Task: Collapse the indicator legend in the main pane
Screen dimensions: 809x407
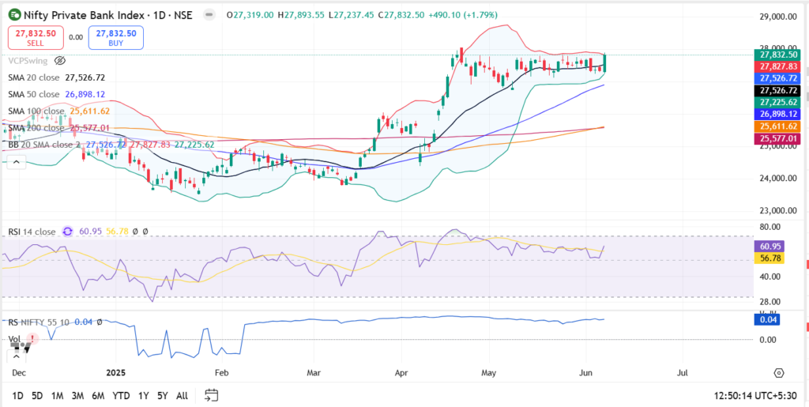Action: (x=16, y=163)
